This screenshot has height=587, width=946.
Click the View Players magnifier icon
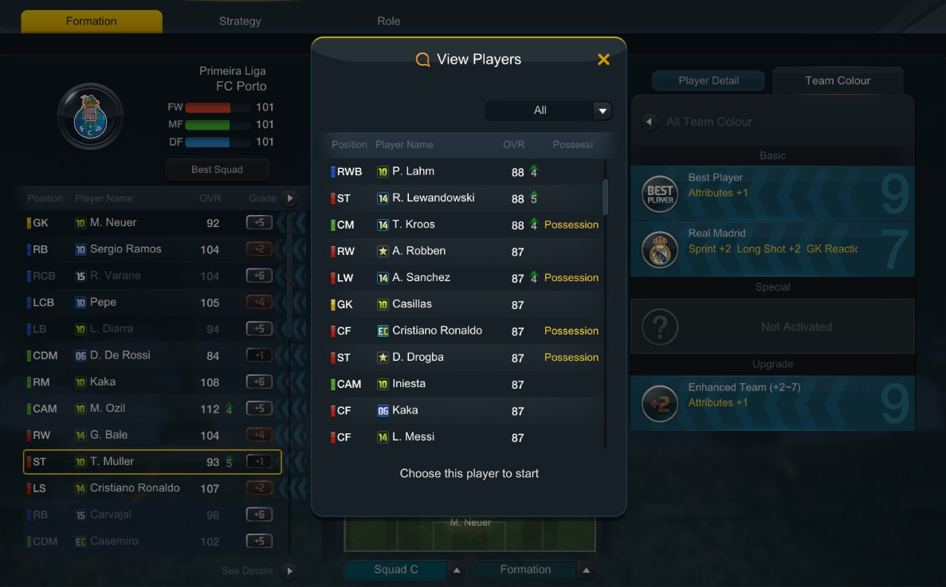[423, 59]
